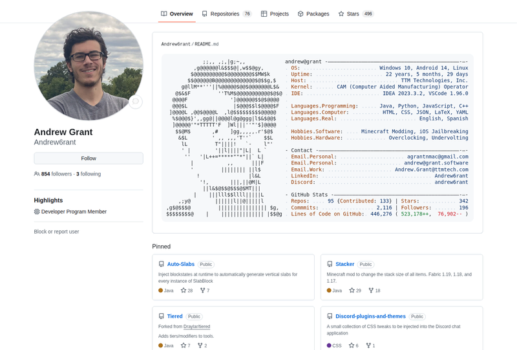The height and width of the screenshot is (350, 517).
Task: Click the Stars tab star icon
Action: (341, 14)
